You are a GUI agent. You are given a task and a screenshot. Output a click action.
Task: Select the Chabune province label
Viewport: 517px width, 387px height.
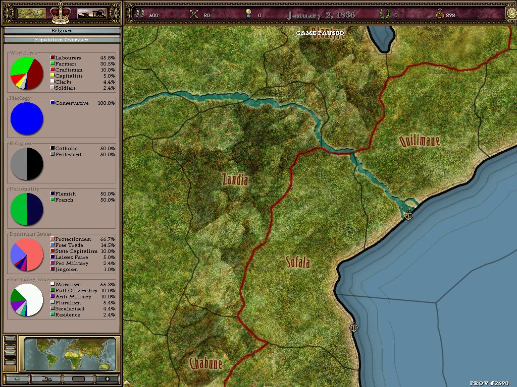(206, 364)
